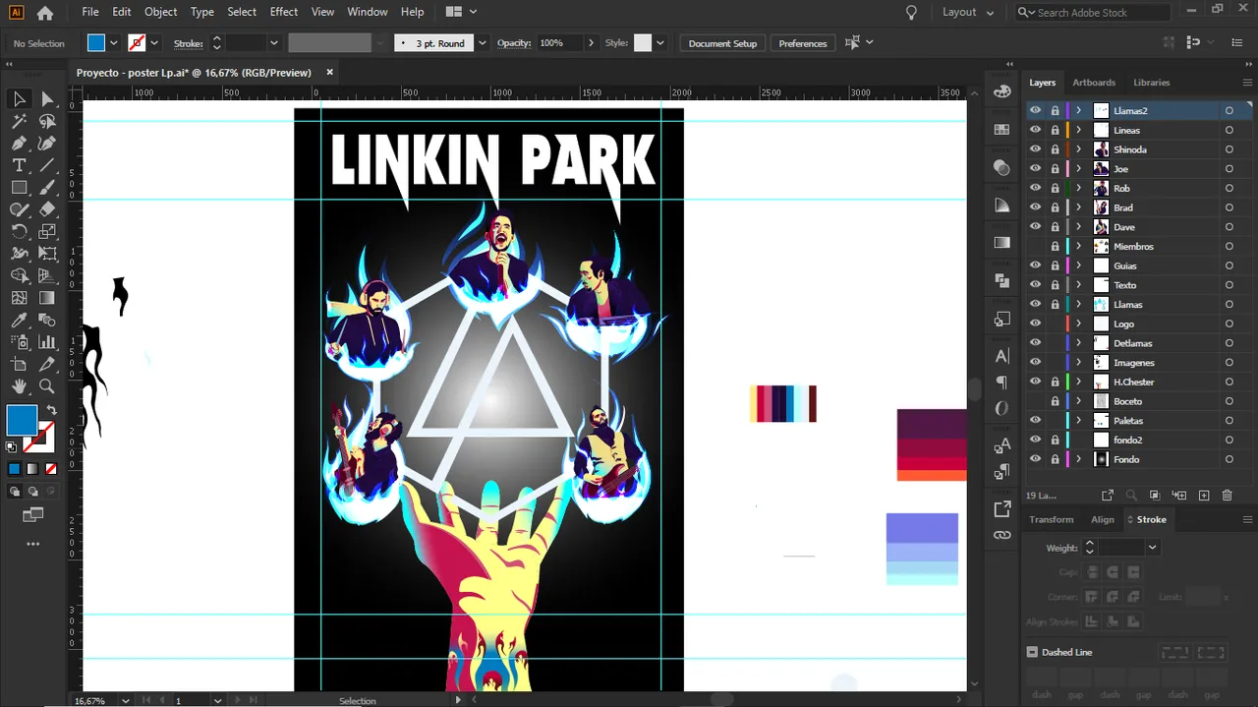Select the Selection (black arrow) tool
Screen dimensions: 1258x707
pos(19,98)
